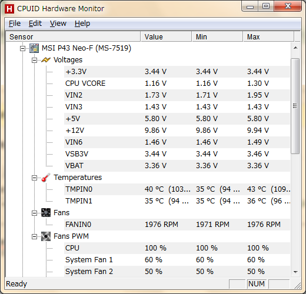Open the View menu

point(58,24)
